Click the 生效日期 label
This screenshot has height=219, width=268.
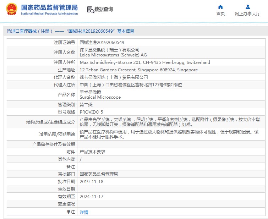click(66, 189)
